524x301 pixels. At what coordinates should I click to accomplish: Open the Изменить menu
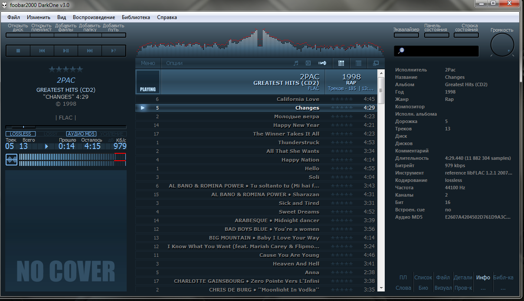click(39, 17)
